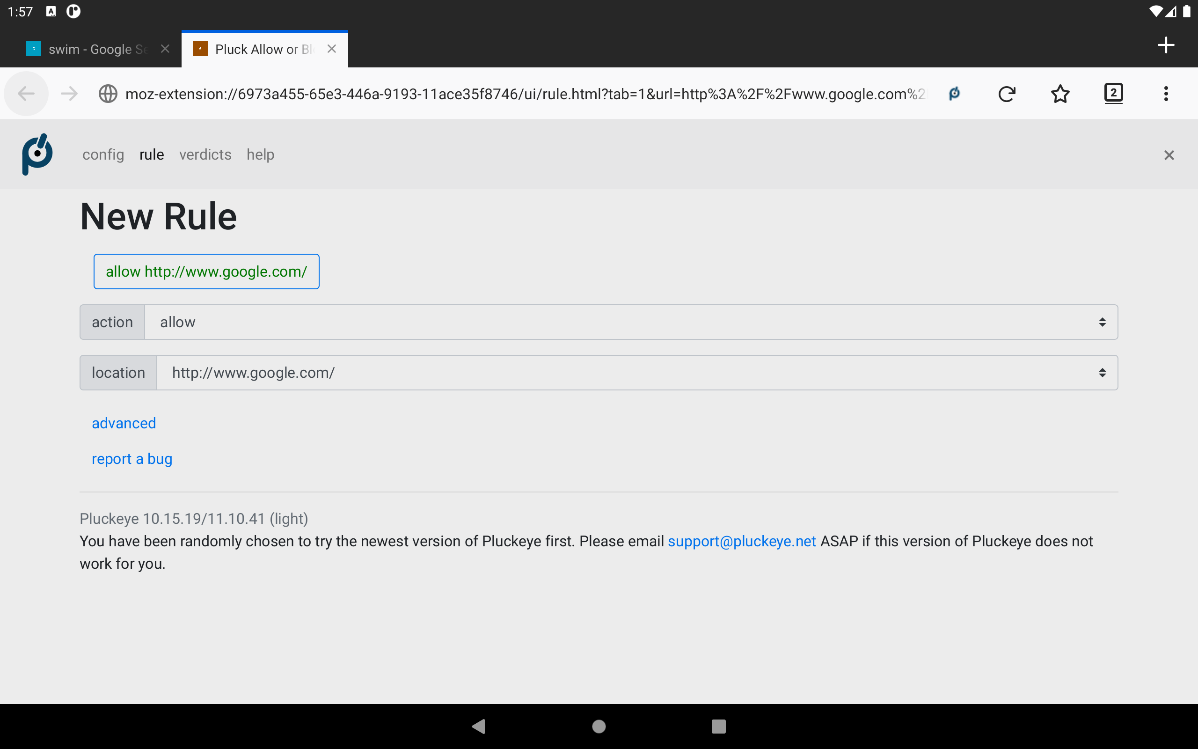Screen dimensions: 1198x749
Task: Click allow http://www.google.com/ button
Action: 206,272
